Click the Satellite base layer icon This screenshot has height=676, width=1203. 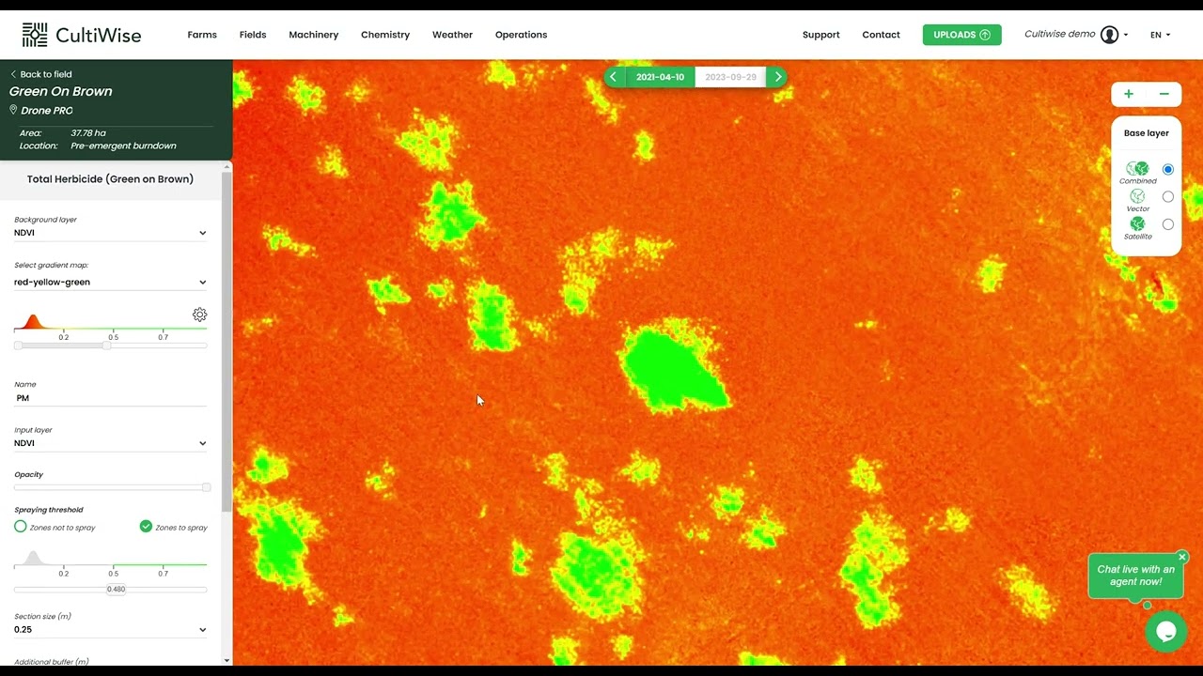coord(1137,223)
